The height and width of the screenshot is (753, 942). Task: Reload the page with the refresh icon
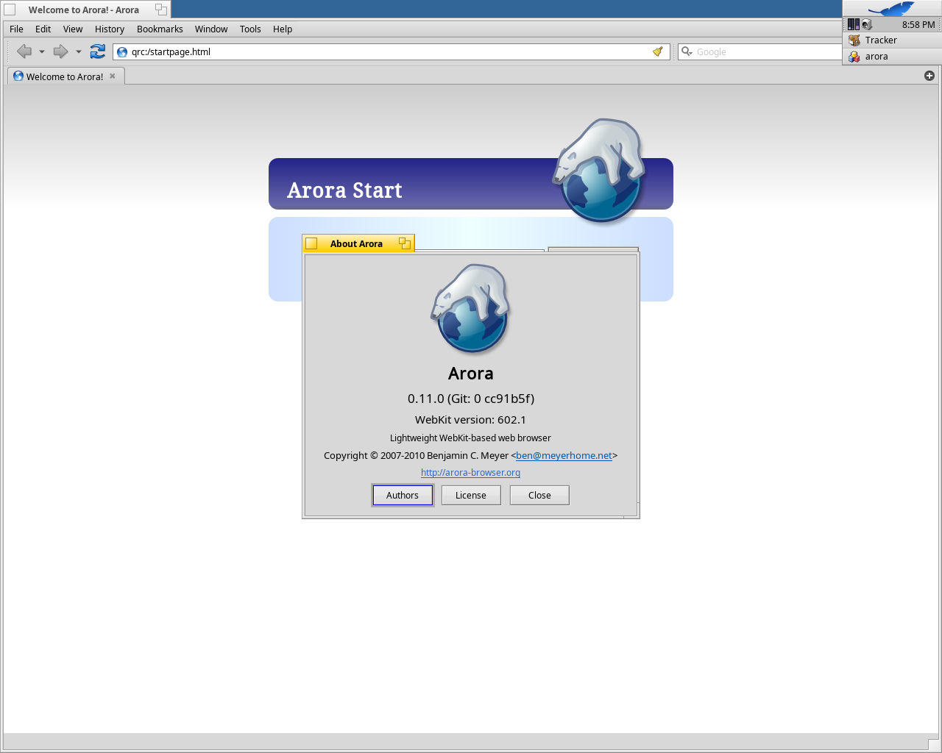97,51
